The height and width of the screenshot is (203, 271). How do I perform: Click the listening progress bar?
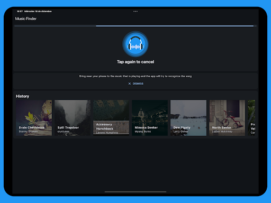coord(135,26)
